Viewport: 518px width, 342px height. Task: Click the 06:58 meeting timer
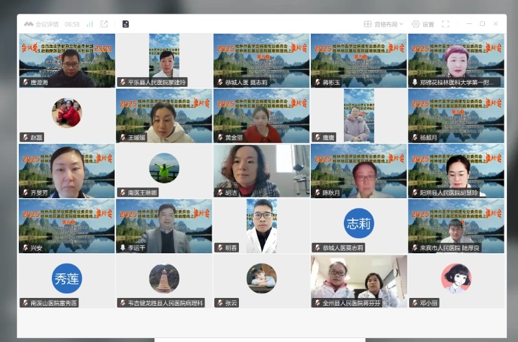[72, 24]
